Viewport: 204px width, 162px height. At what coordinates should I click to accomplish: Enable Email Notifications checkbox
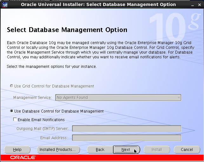(15, 120)
